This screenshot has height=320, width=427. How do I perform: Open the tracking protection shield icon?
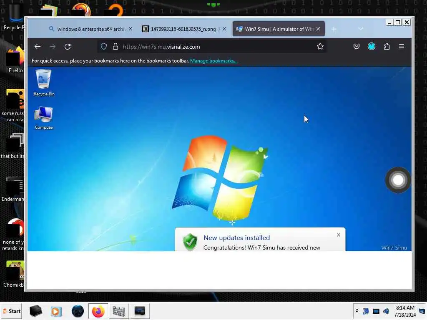(104, 47)
